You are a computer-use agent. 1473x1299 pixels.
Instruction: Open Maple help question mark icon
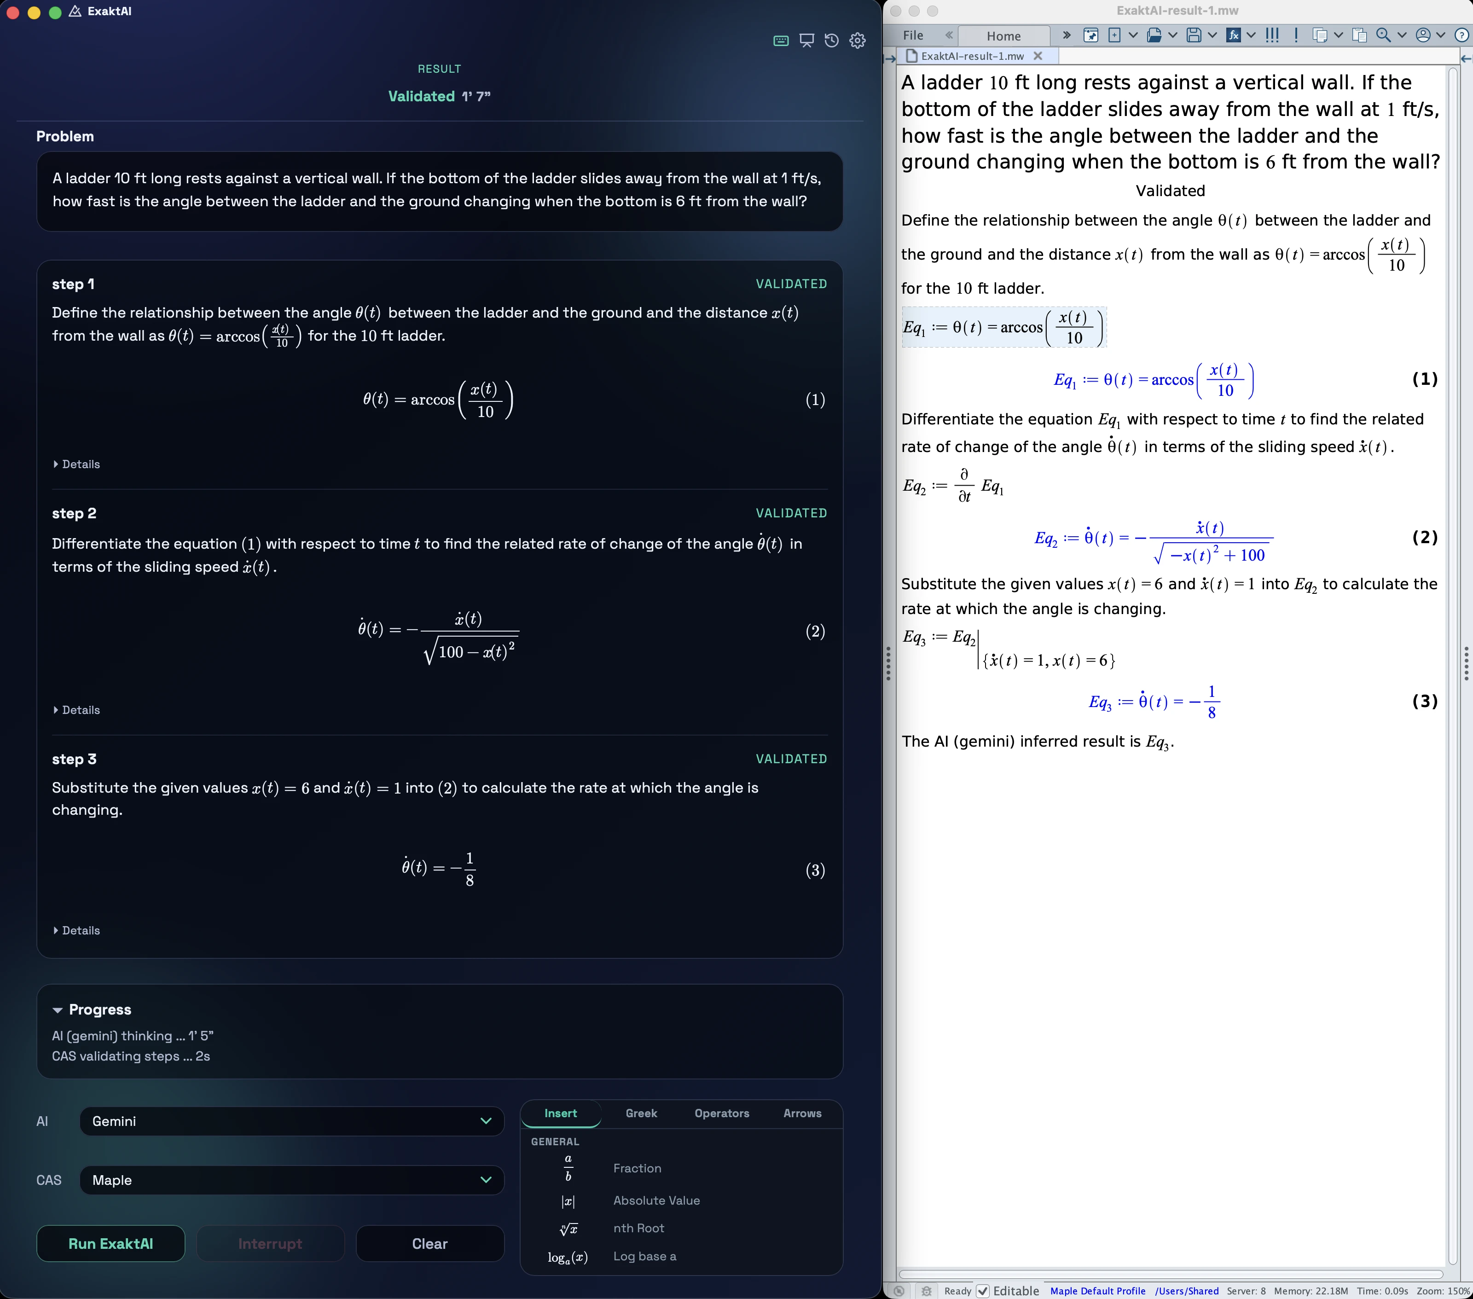click(1462, 35)
